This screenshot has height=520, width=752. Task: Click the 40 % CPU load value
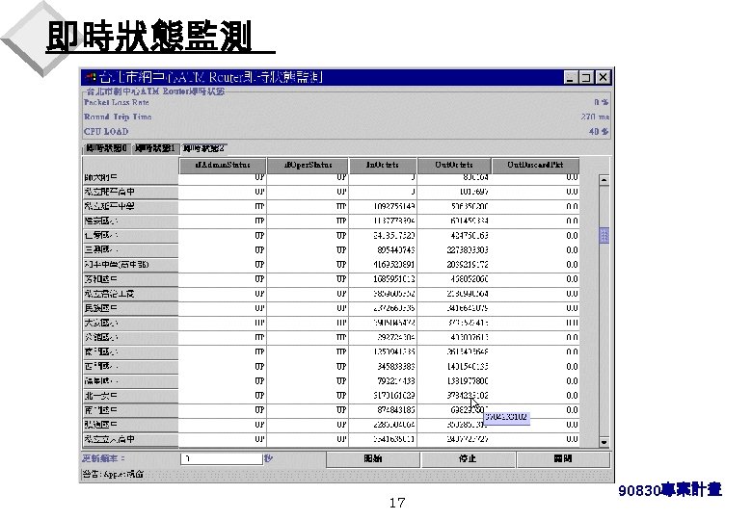[x=599, y=132]
